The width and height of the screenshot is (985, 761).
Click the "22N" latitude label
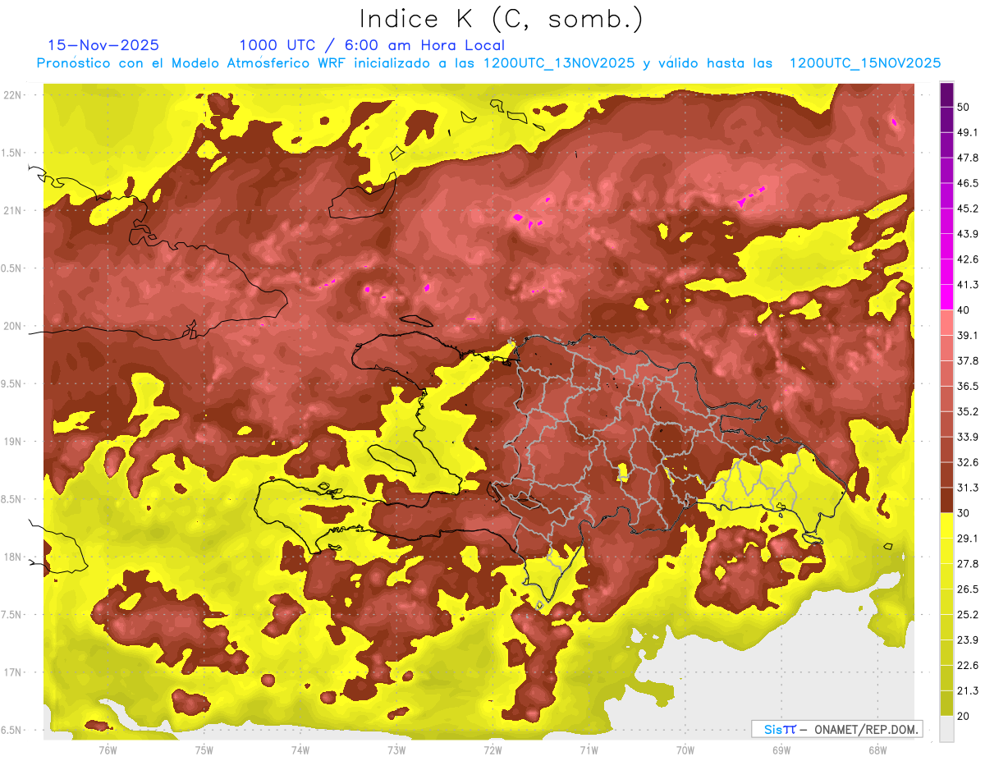tap(12, 95)
